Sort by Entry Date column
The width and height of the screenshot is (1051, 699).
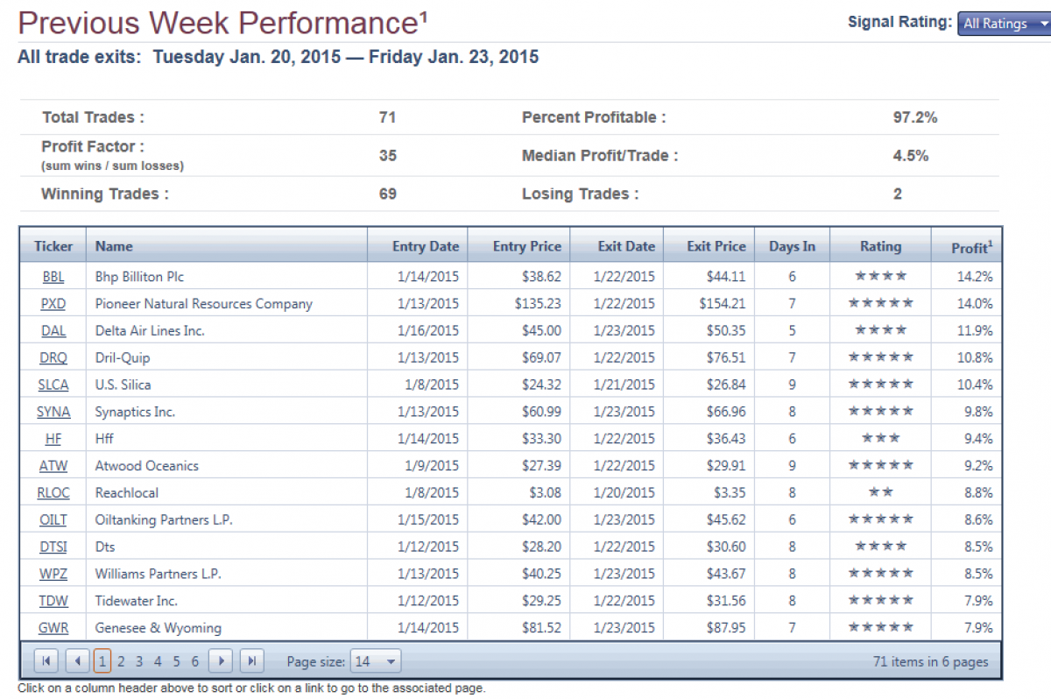pos(425,246)
